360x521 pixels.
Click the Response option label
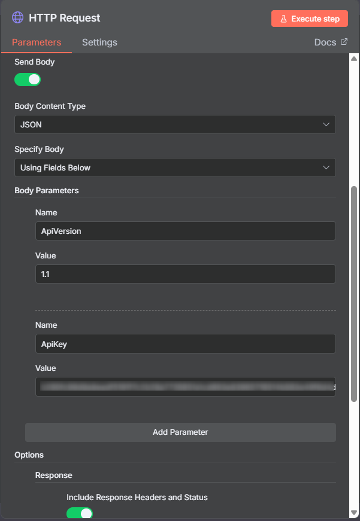pos(54,475)
